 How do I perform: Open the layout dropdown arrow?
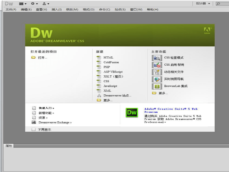point(26,4)
